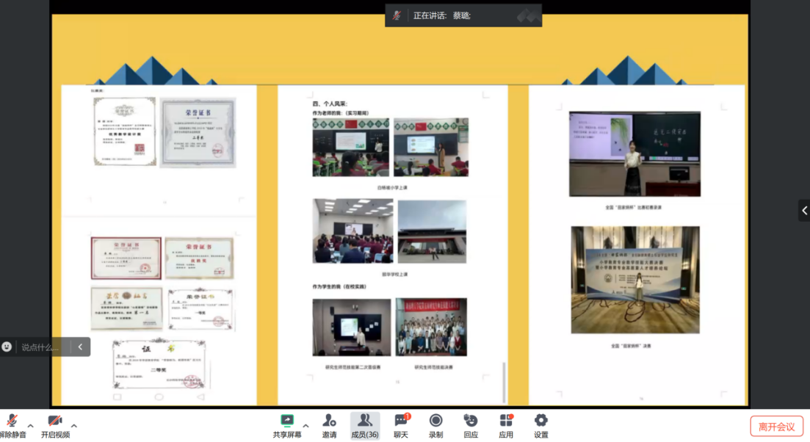This screenshot has height=442, width=810.
Task: Start recording with 录制 icon
Action: click(435, 421)
